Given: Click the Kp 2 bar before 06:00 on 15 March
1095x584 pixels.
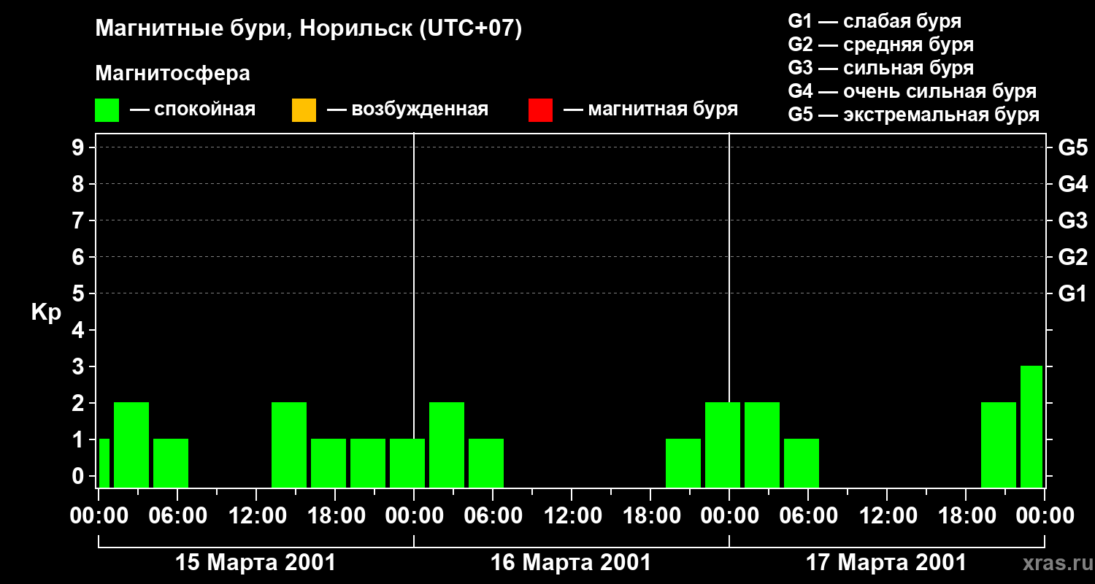Looking at the screenshot, I should point(131,445).
